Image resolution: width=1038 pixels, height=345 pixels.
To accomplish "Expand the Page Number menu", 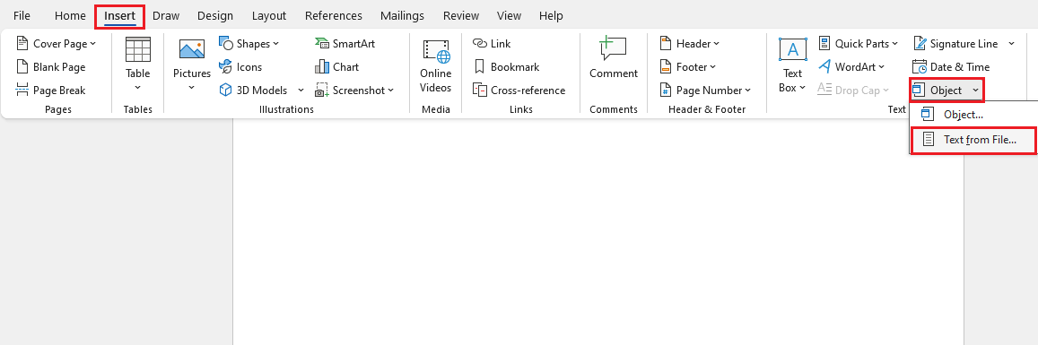I will click(x=705, y=90).
